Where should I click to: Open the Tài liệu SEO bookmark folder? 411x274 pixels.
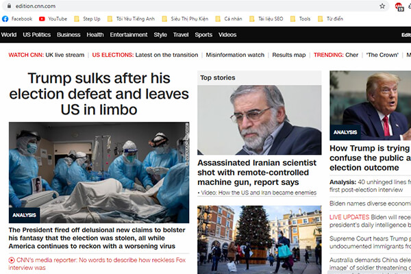266,18
